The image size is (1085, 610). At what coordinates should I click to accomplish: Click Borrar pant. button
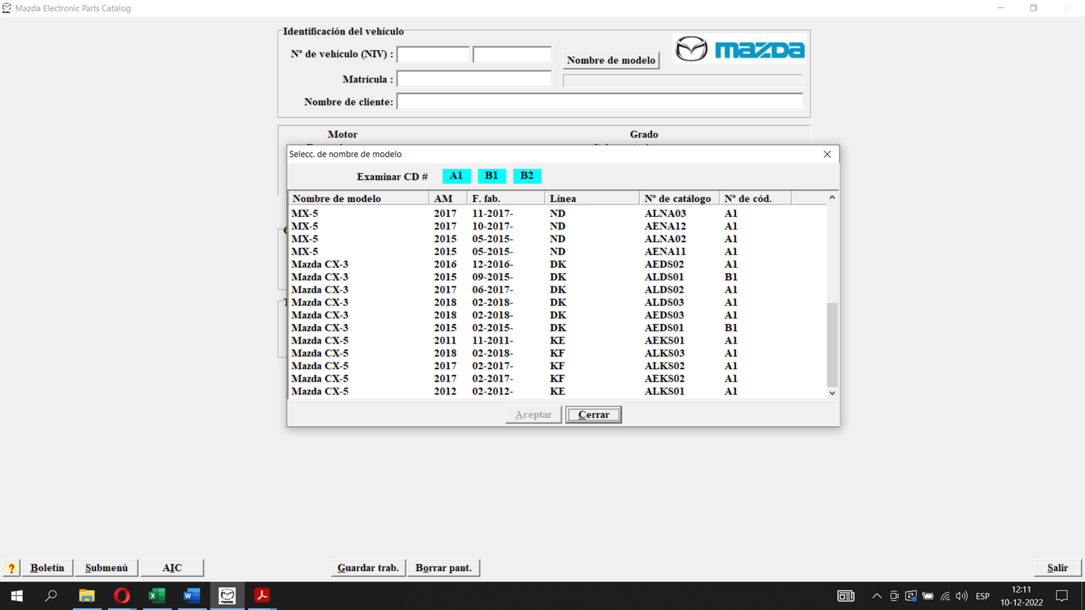444,568
